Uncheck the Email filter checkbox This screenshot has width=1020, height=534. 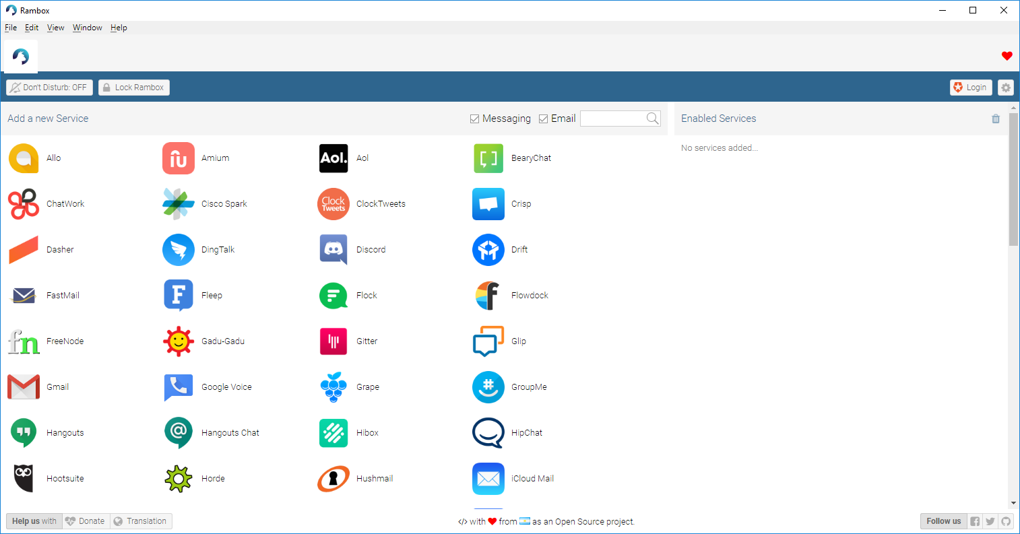coord(544,119)
